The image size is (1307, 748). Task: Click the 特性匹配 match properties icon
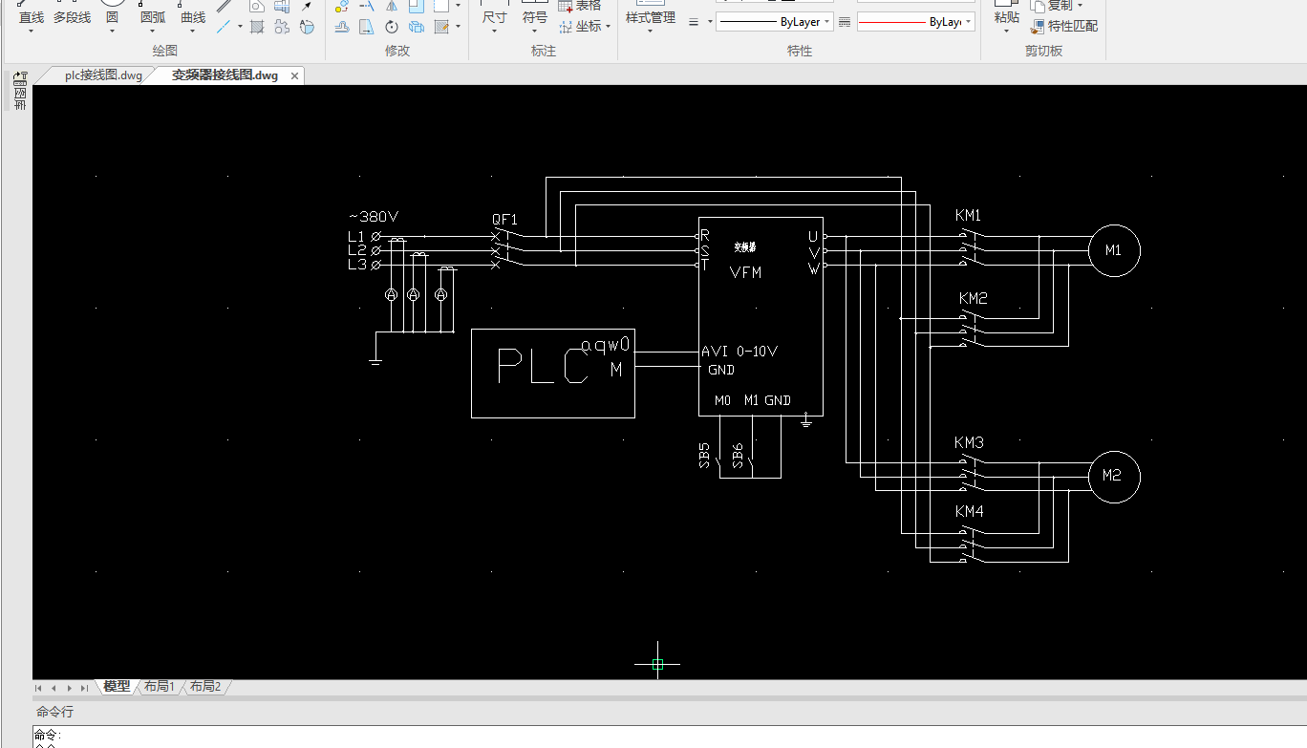[x=1039, y=27]
